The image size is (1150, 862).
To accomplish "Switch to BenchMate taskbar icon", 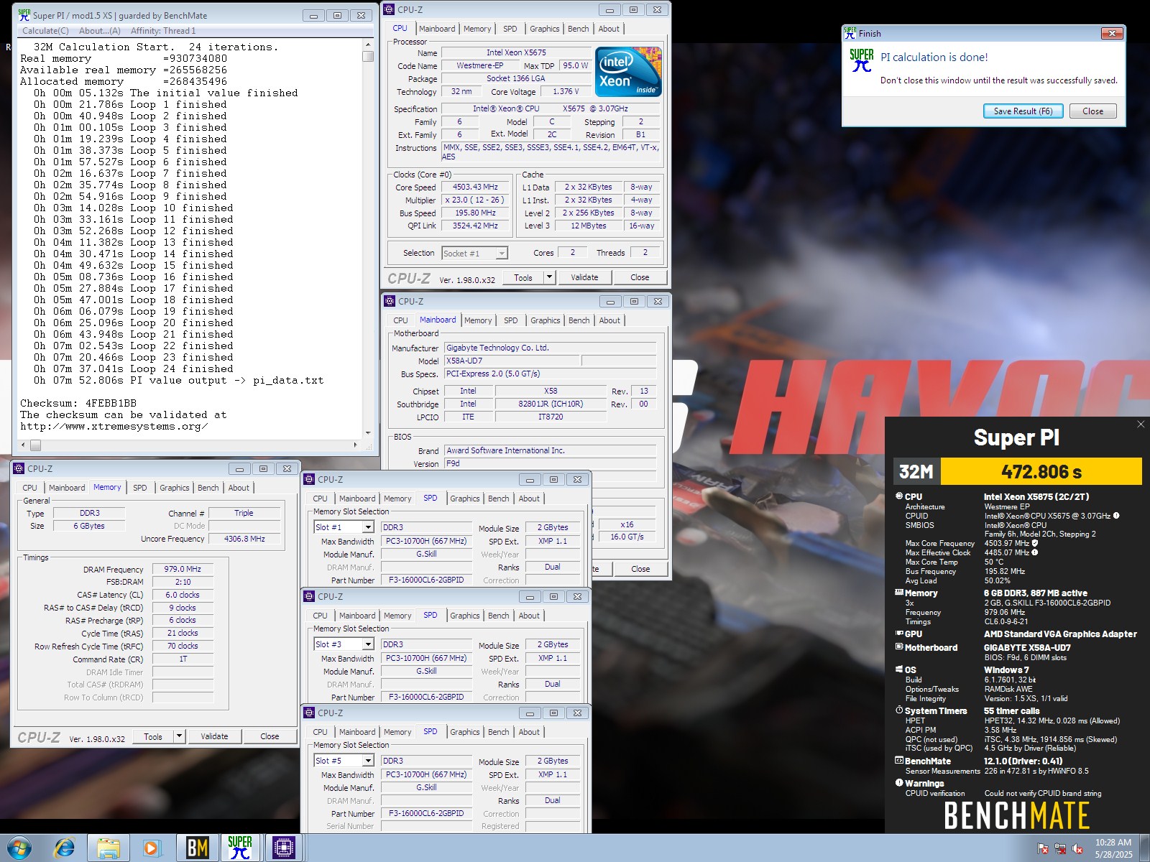I will click(197, 848).
